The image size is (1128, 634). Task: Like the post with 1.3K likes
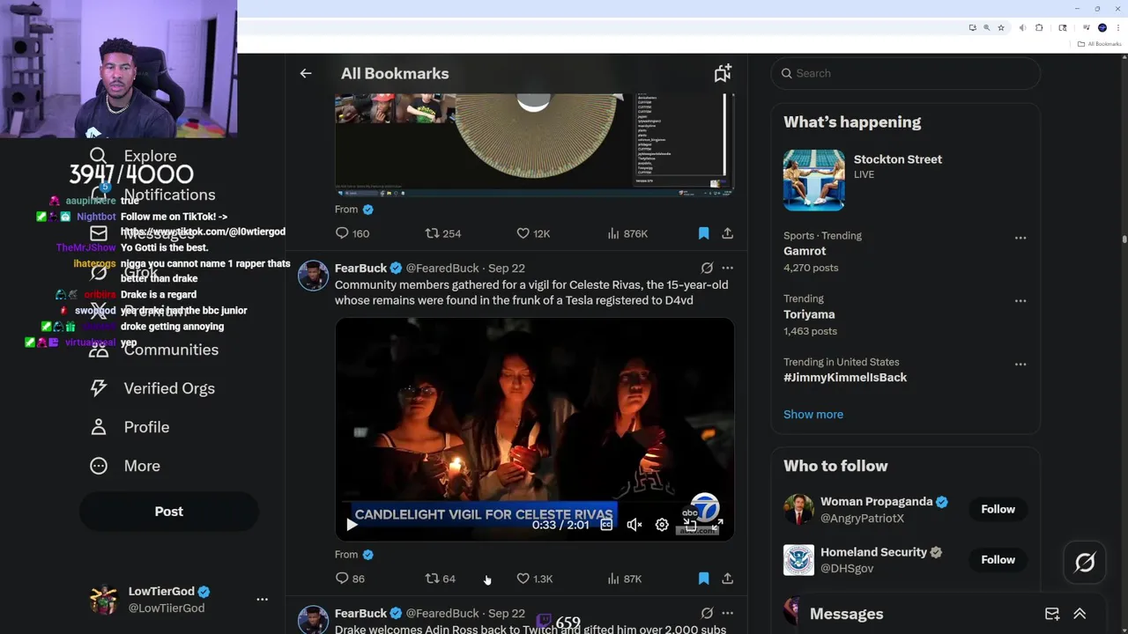click(x=535, y=579)
